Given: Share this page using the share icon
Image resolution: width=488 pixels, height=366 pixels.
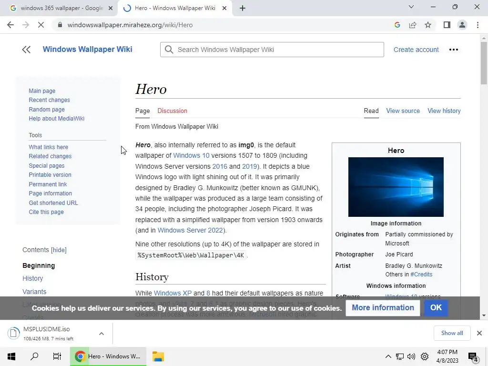Looking at the screenshot, I should tap(413, 25).
